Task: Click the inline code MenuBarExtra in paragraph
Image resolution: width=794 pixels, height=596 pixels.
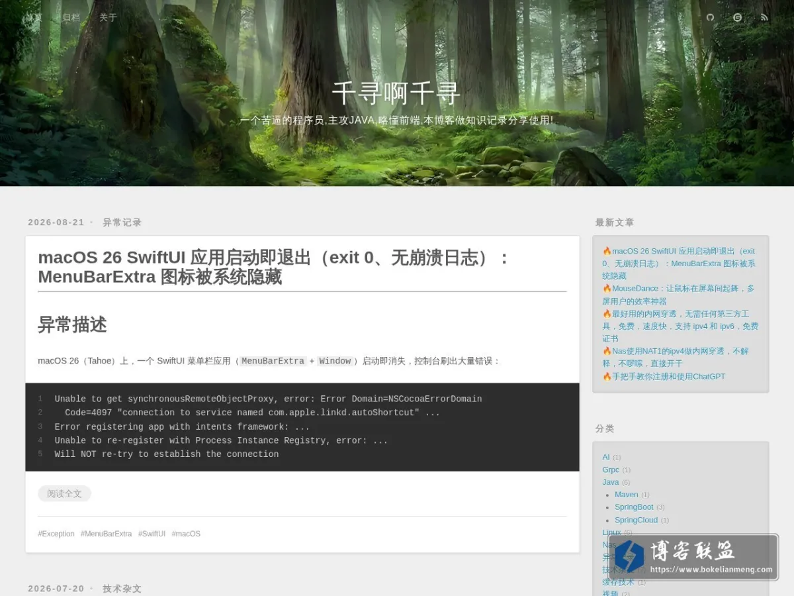Action: click(273, 361)
